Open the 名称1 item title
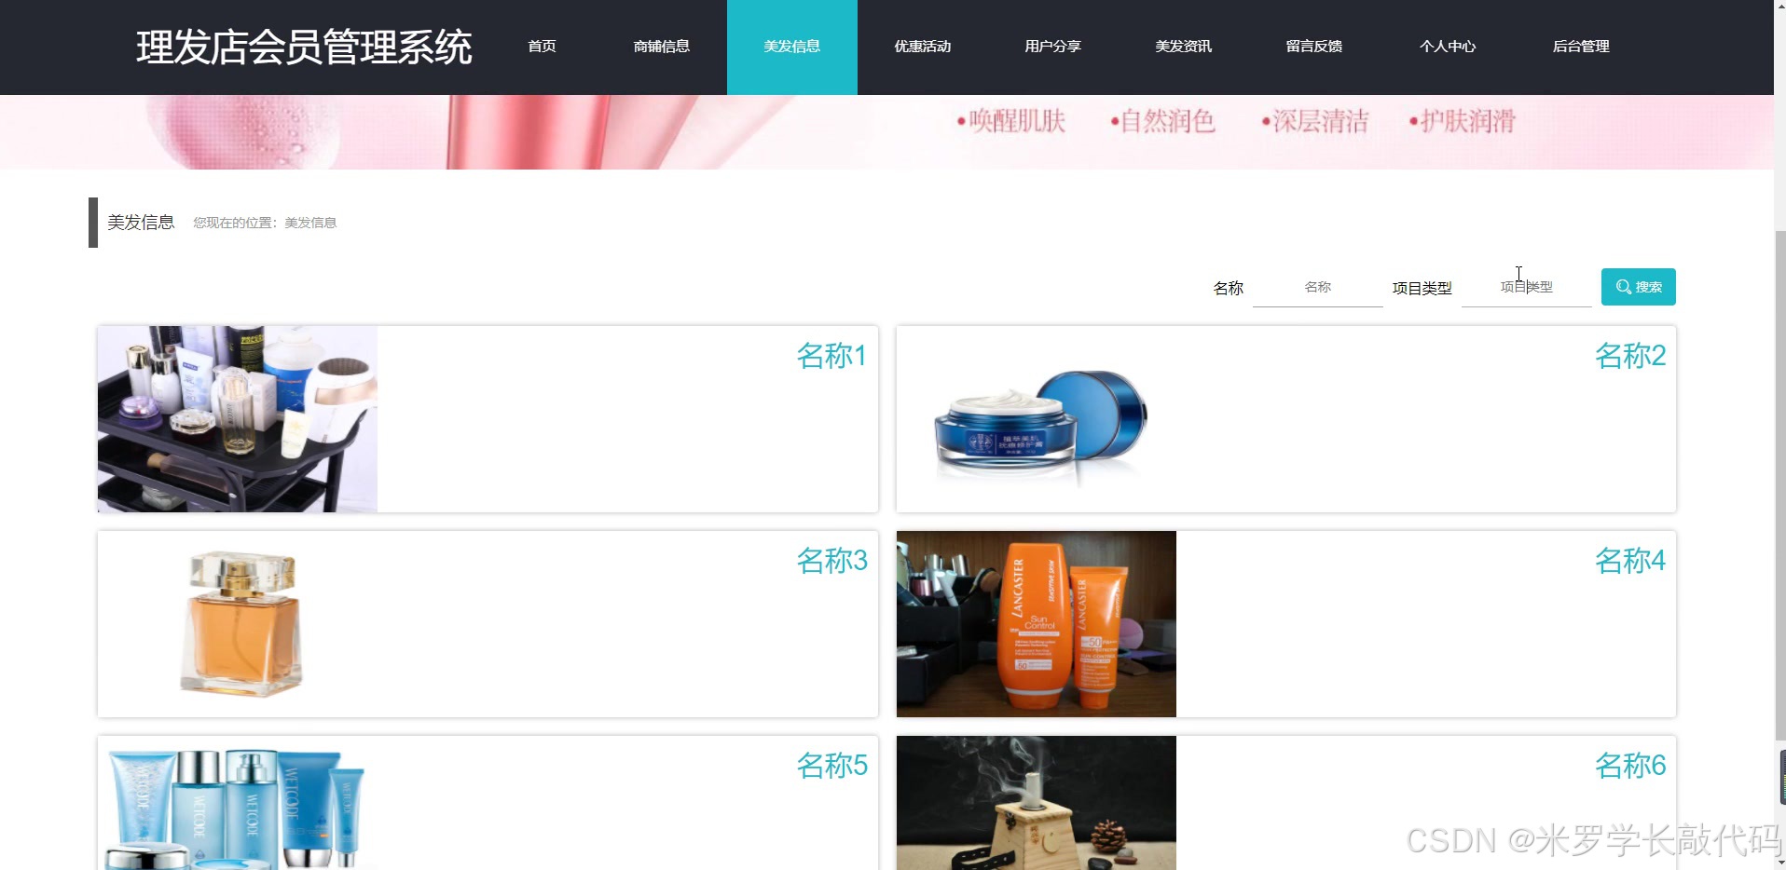 [831, 356]
